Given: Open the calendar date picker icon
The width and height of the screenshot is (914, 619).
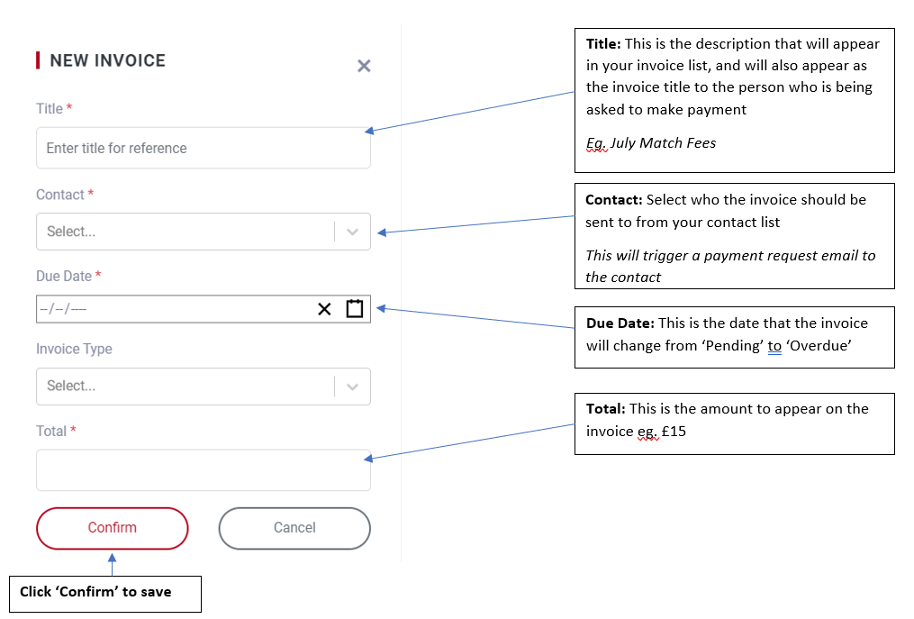Looking at the screenshot, I should pos(355,309).
